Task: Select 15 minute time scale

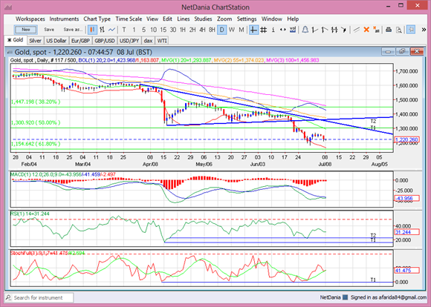Action: pos(163,30)
